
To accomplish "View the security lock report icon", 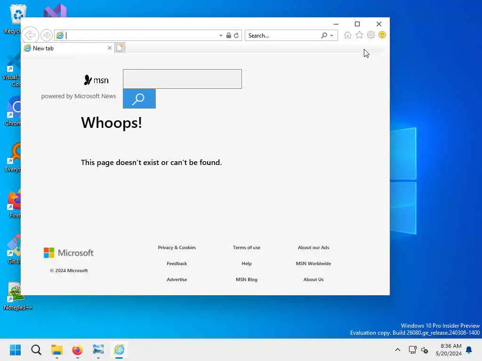I will [229, 35].
